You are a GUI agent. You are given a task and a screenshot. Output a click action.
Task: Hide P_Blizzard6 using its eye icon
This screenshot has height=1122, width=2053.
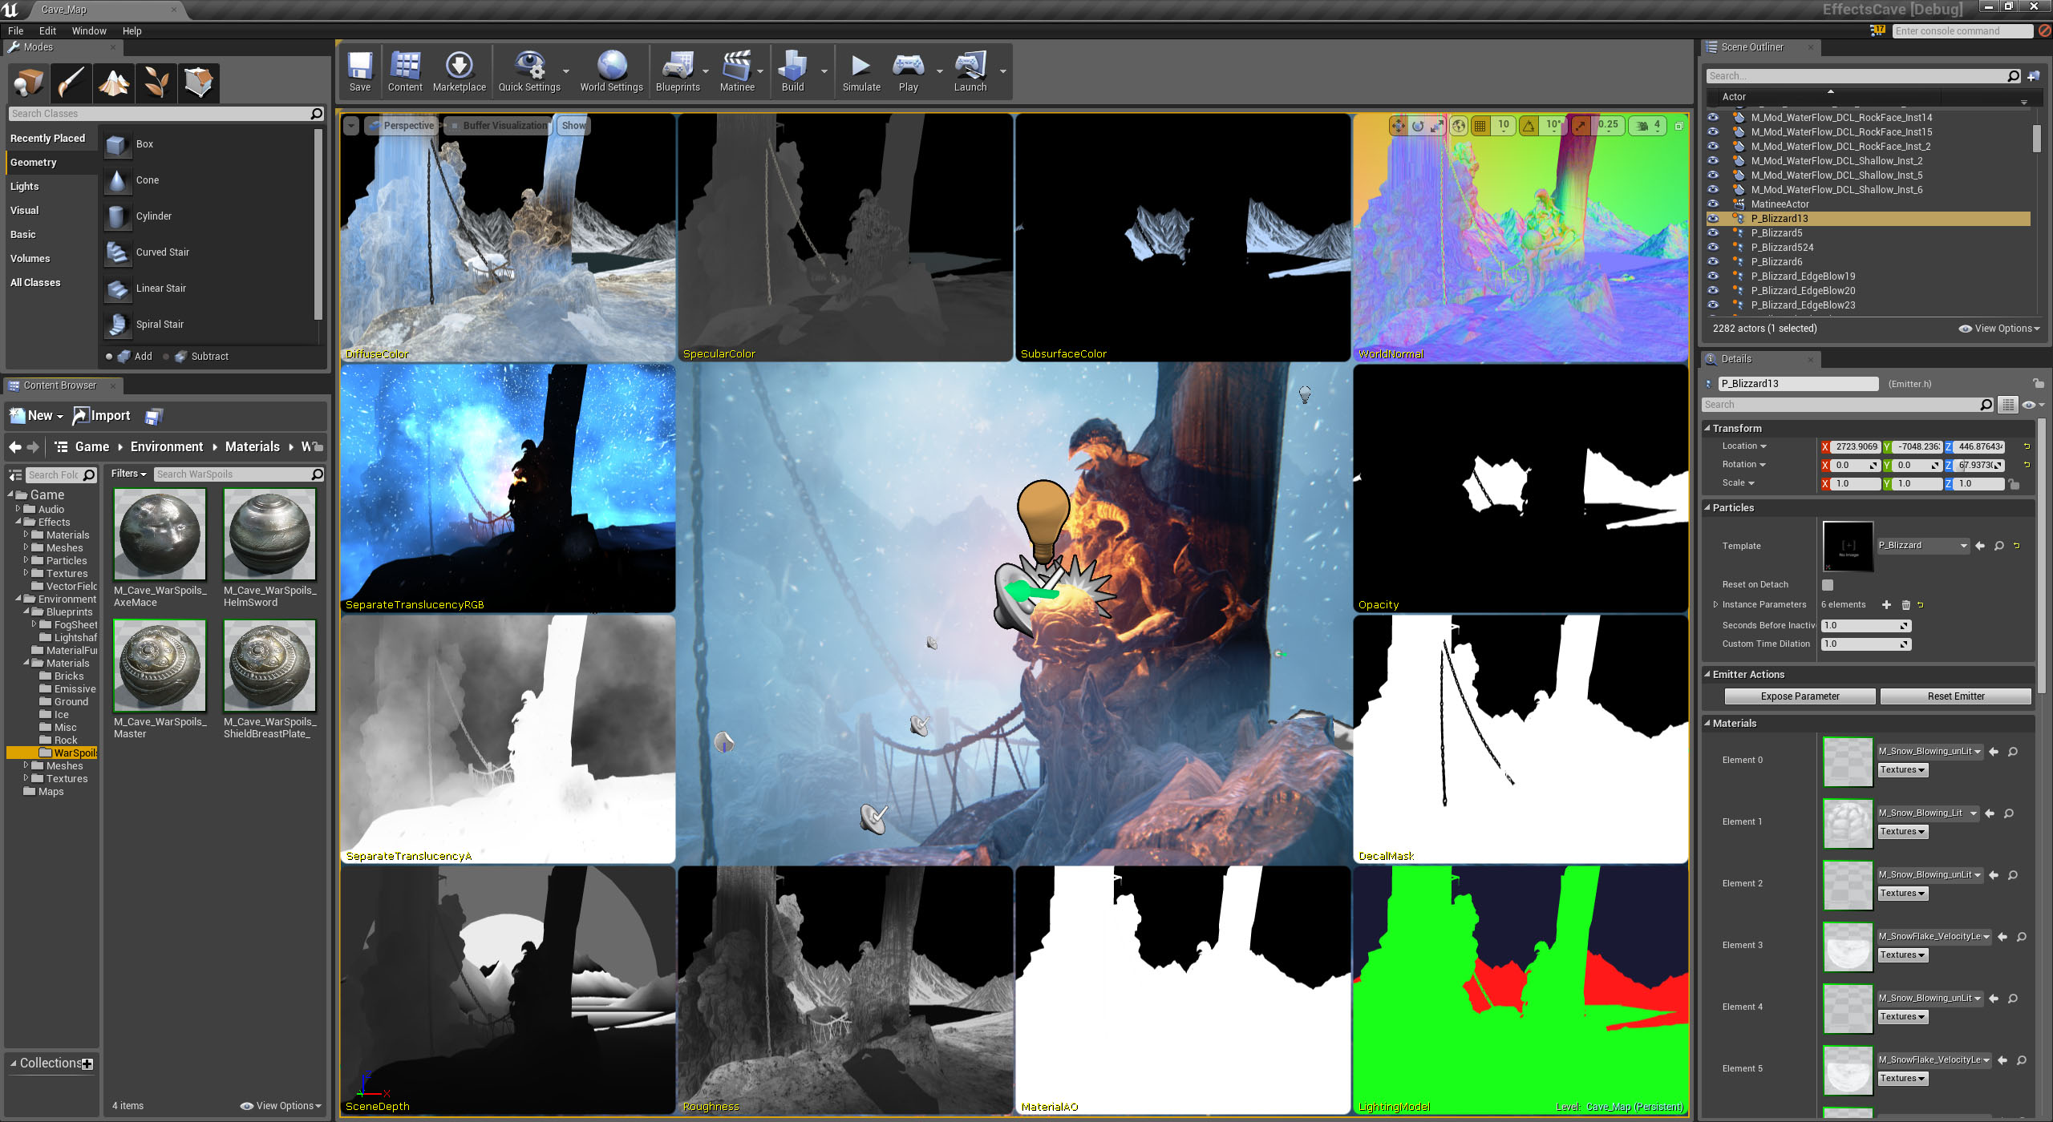click(x=1713, y=261)
